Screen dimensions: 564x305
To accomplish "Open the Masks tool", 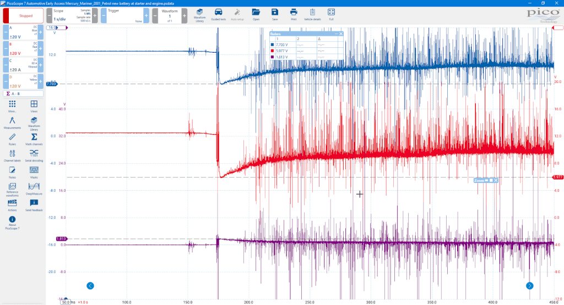I will (34, 172).
